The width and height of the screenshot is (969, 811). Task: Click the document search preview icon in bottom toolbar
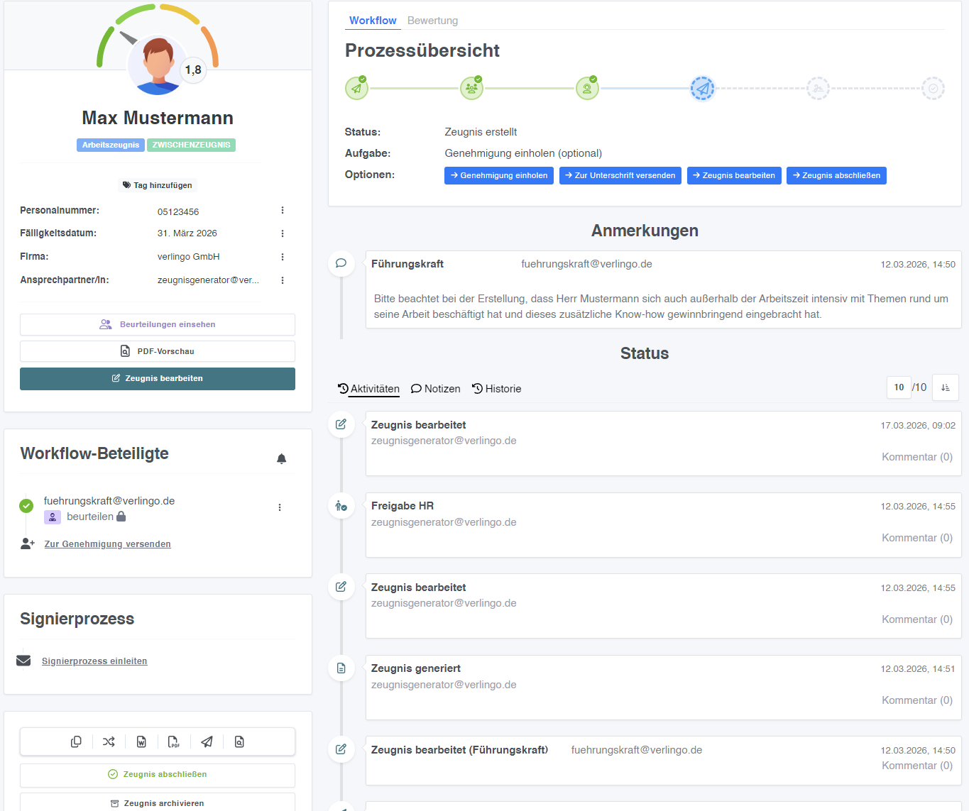tap(239, 741)
